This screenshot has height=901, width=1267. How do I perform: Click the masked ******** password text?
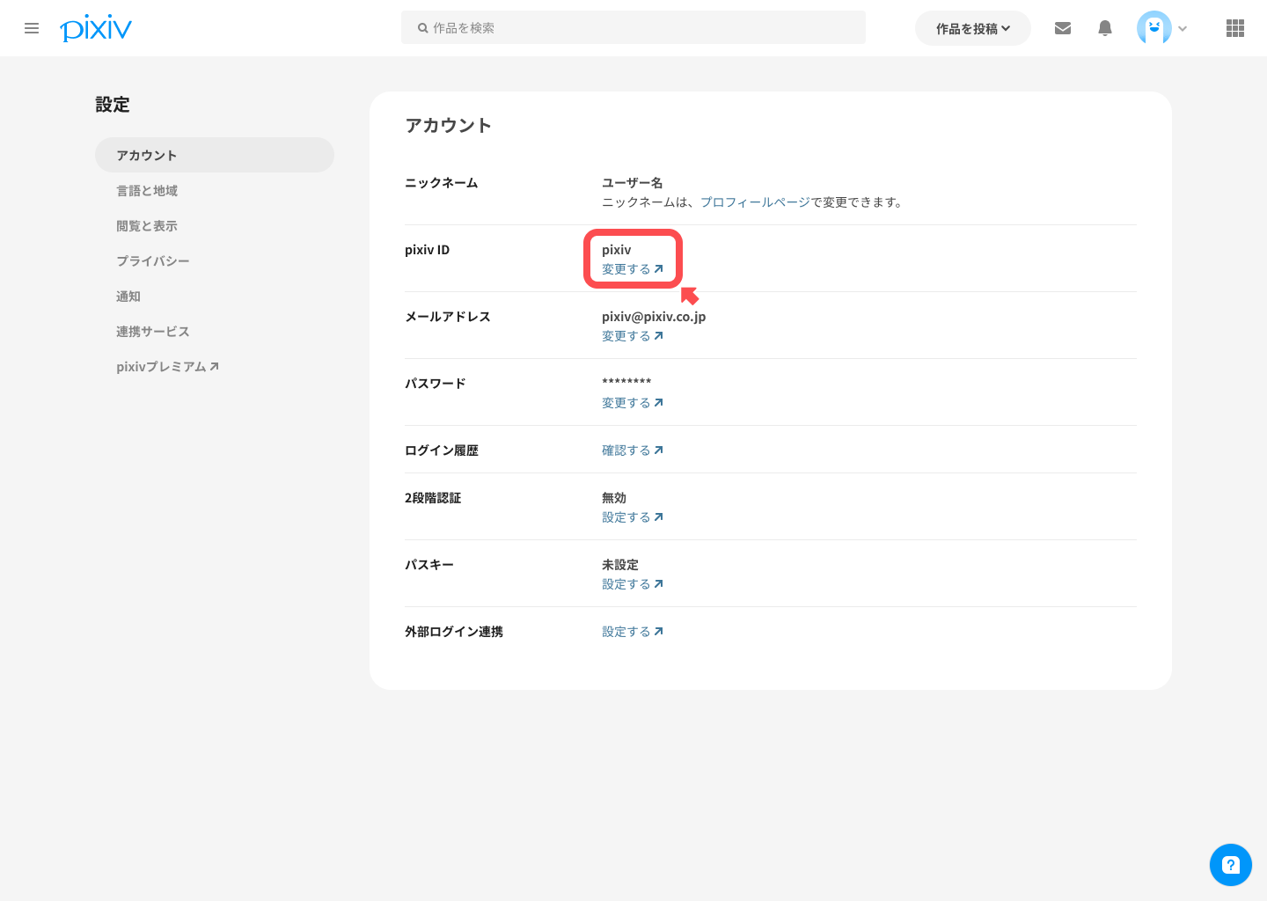click(626, 382)
